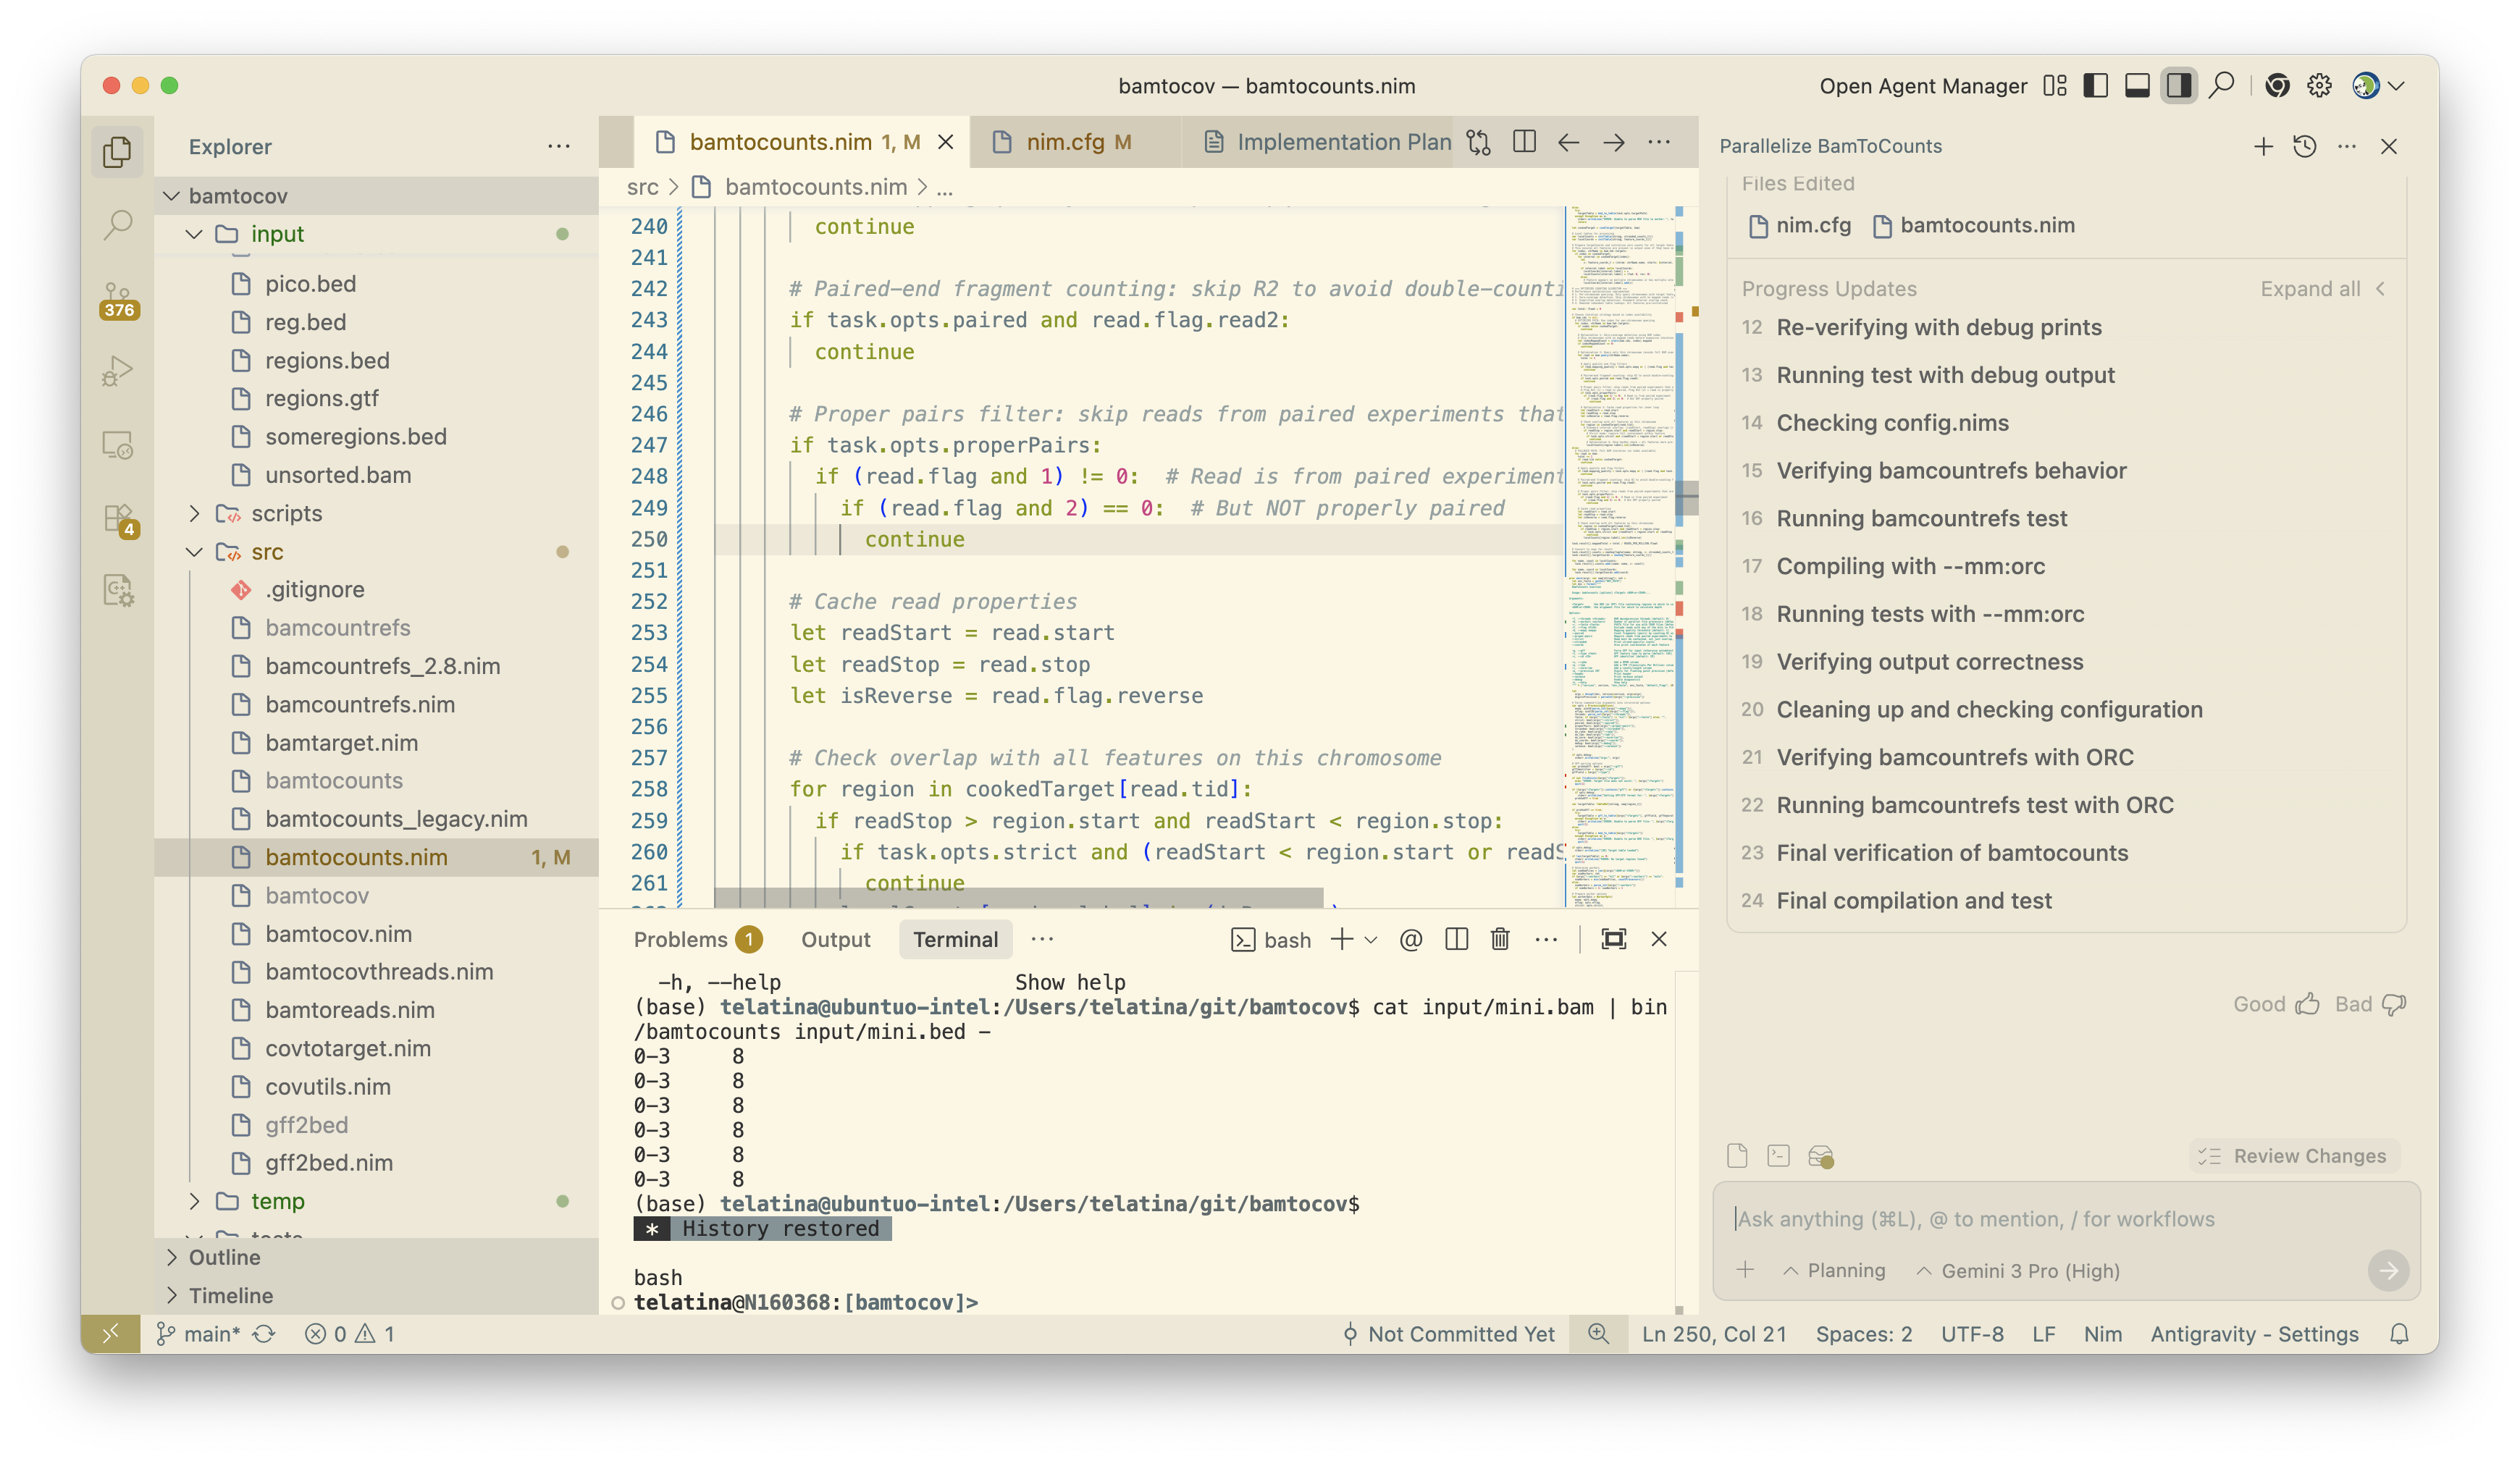The image size is (2520, 1461).
Task: Click the thumbs up Good feedback icon
Action: pos(2307,1004)
